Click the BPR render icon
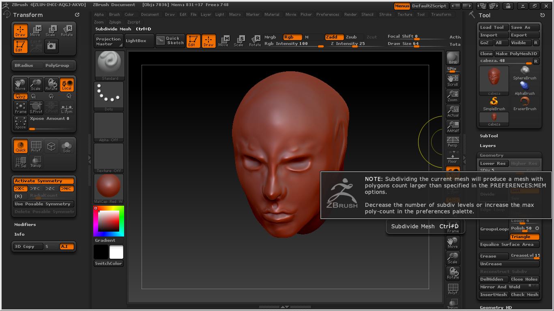 [x=453, y=58]
